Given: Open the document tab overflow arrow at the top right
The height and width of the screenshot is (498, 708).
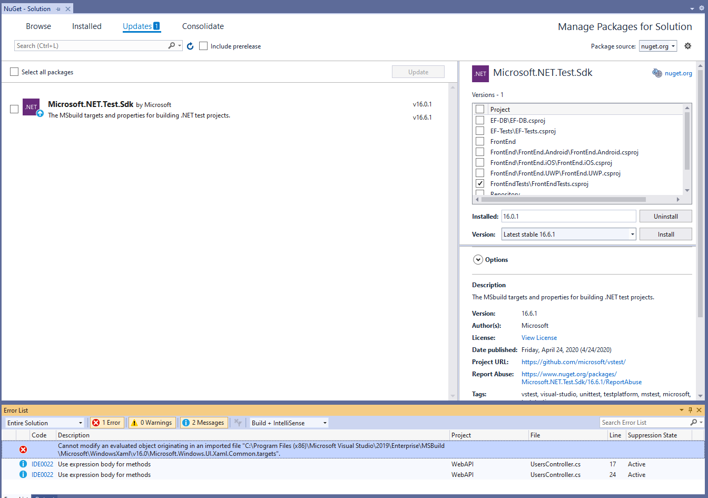Looking at the screenshot, I should tap(693, 8).
